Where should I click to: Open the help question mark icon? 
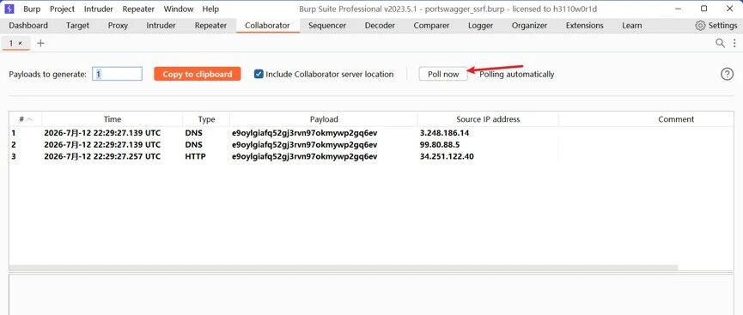[x=727, y=74]
